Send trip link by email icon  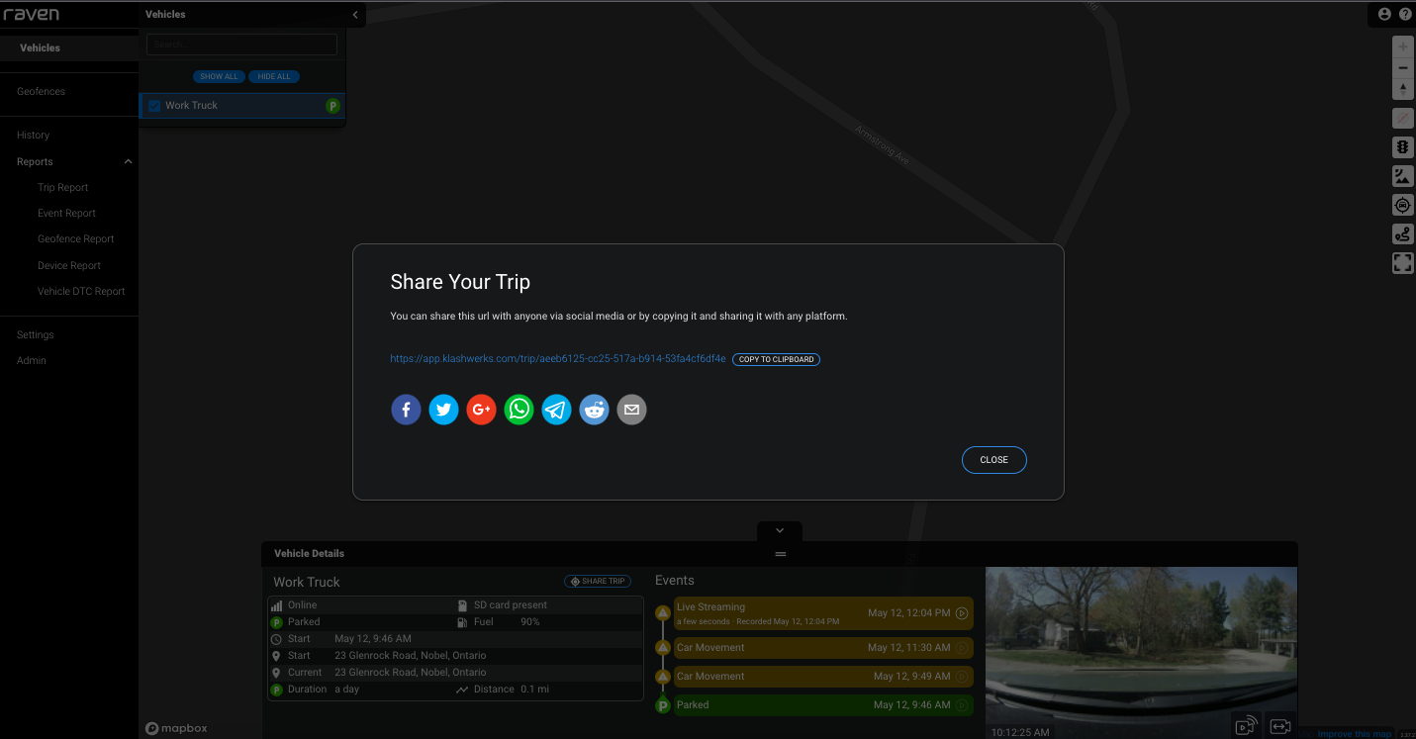(631, 410)
